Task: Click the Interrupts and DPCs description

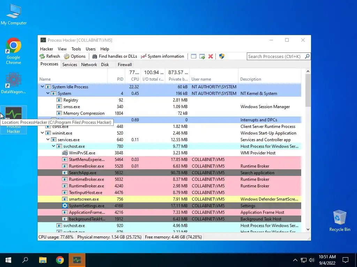Action: (259, 120)
